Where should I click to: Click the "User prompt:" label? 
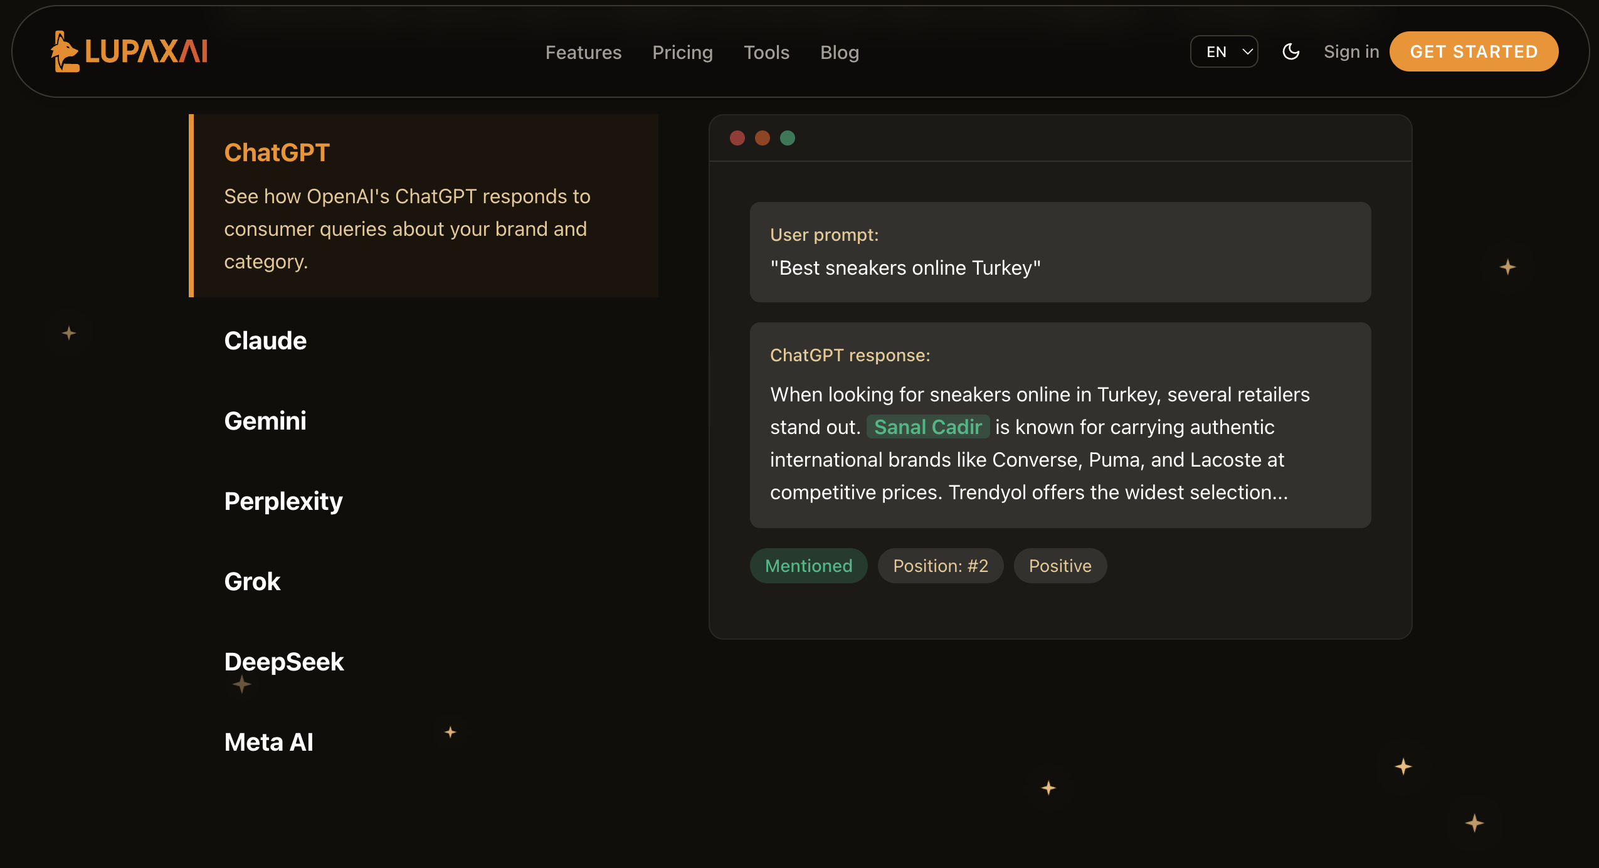825,235
